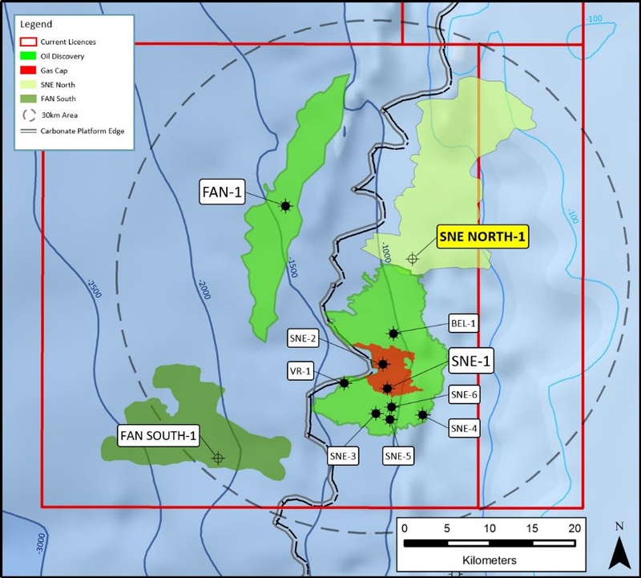Select the BEL-1 well marker
Image resolution: width=641 pixels, height=578 pixels.
393,333
